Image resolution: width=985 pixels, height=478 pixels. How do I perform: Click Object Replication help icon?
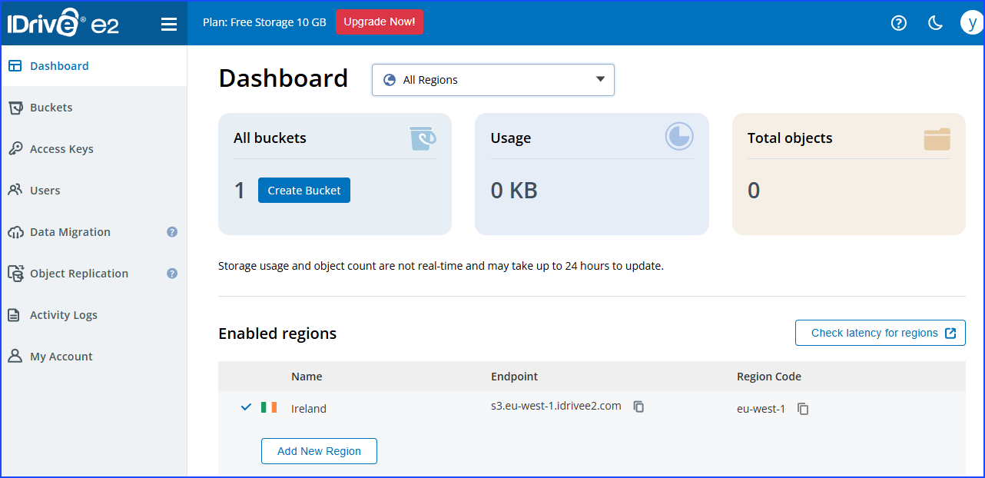click(x=172, y=274)
